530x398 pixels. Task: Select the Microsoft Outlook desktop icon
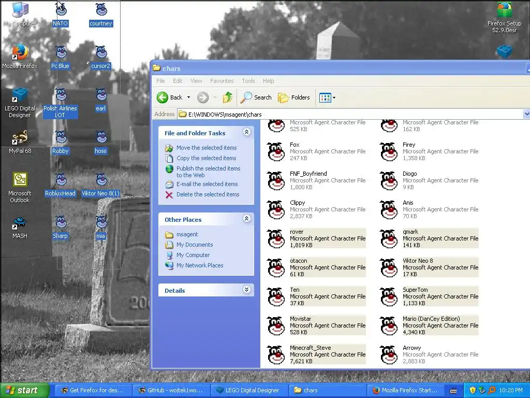pyautogui.click(x=20, y=180)
